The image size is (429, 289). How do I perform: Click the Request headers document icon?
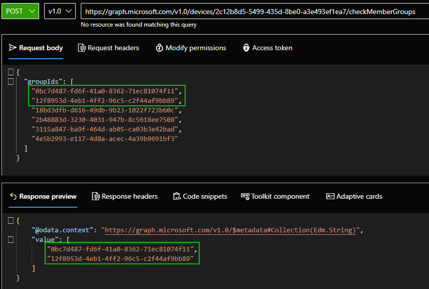[81, 48]
